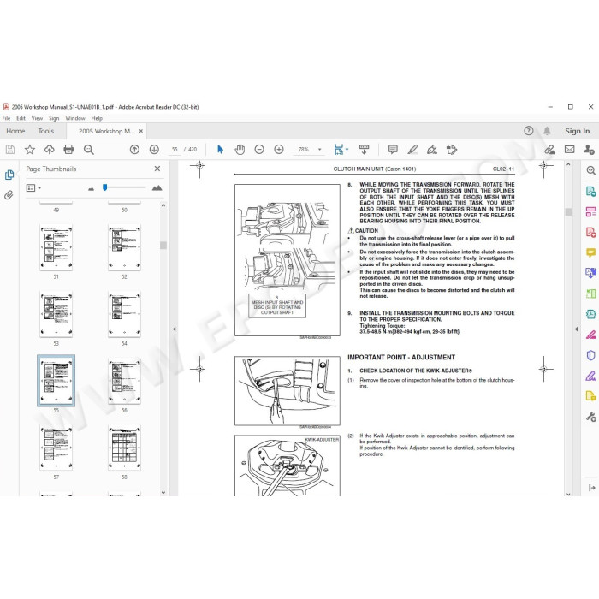Open the Export PDF tool

(x=591, y=192)
